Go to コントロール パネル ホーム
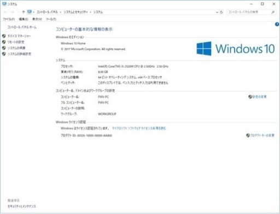Screen dimensions: 280x214 [22, 27]
